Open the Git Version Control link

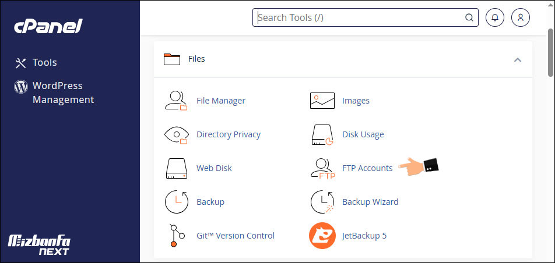point(236,236)
